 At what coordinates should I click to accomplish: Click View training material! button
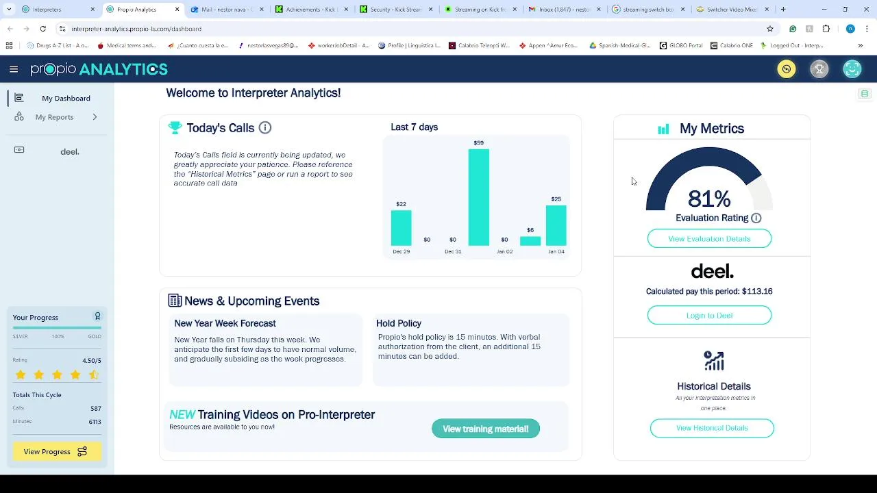pyautogui.click(x=486, y=429)
